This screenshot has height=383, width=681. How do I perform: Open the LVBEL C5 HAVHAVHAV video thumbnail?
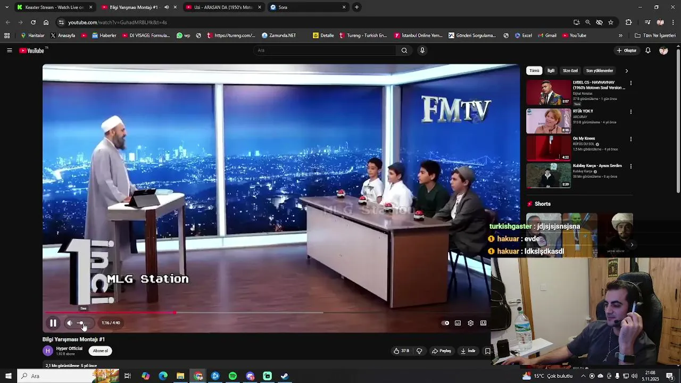coord(549,93)
